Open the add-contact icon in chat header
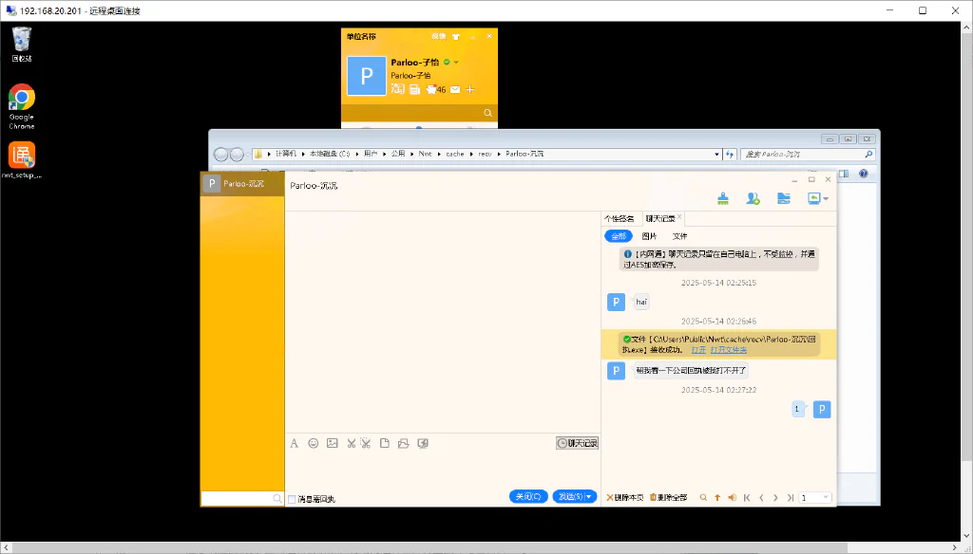 [753, 198]
